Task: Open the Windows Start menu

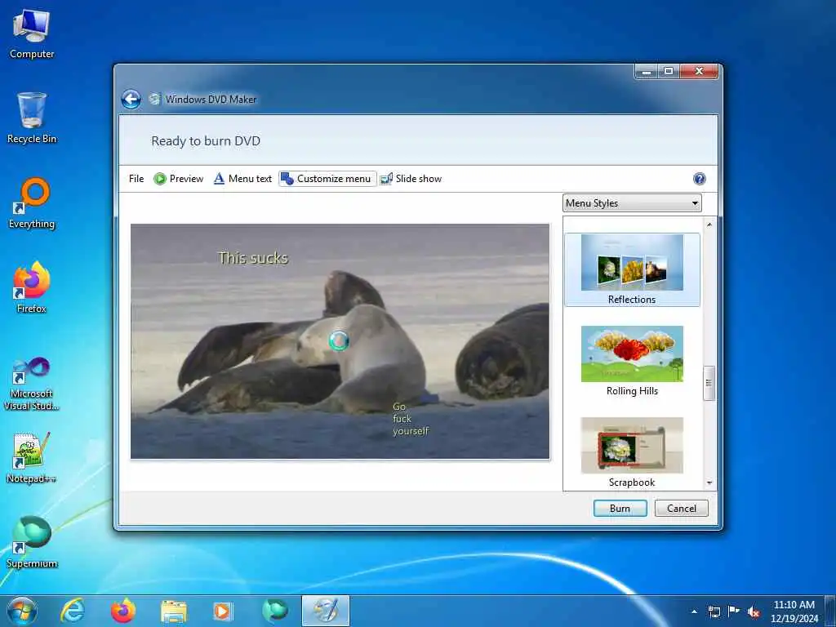Action: (x=22, y=611)
